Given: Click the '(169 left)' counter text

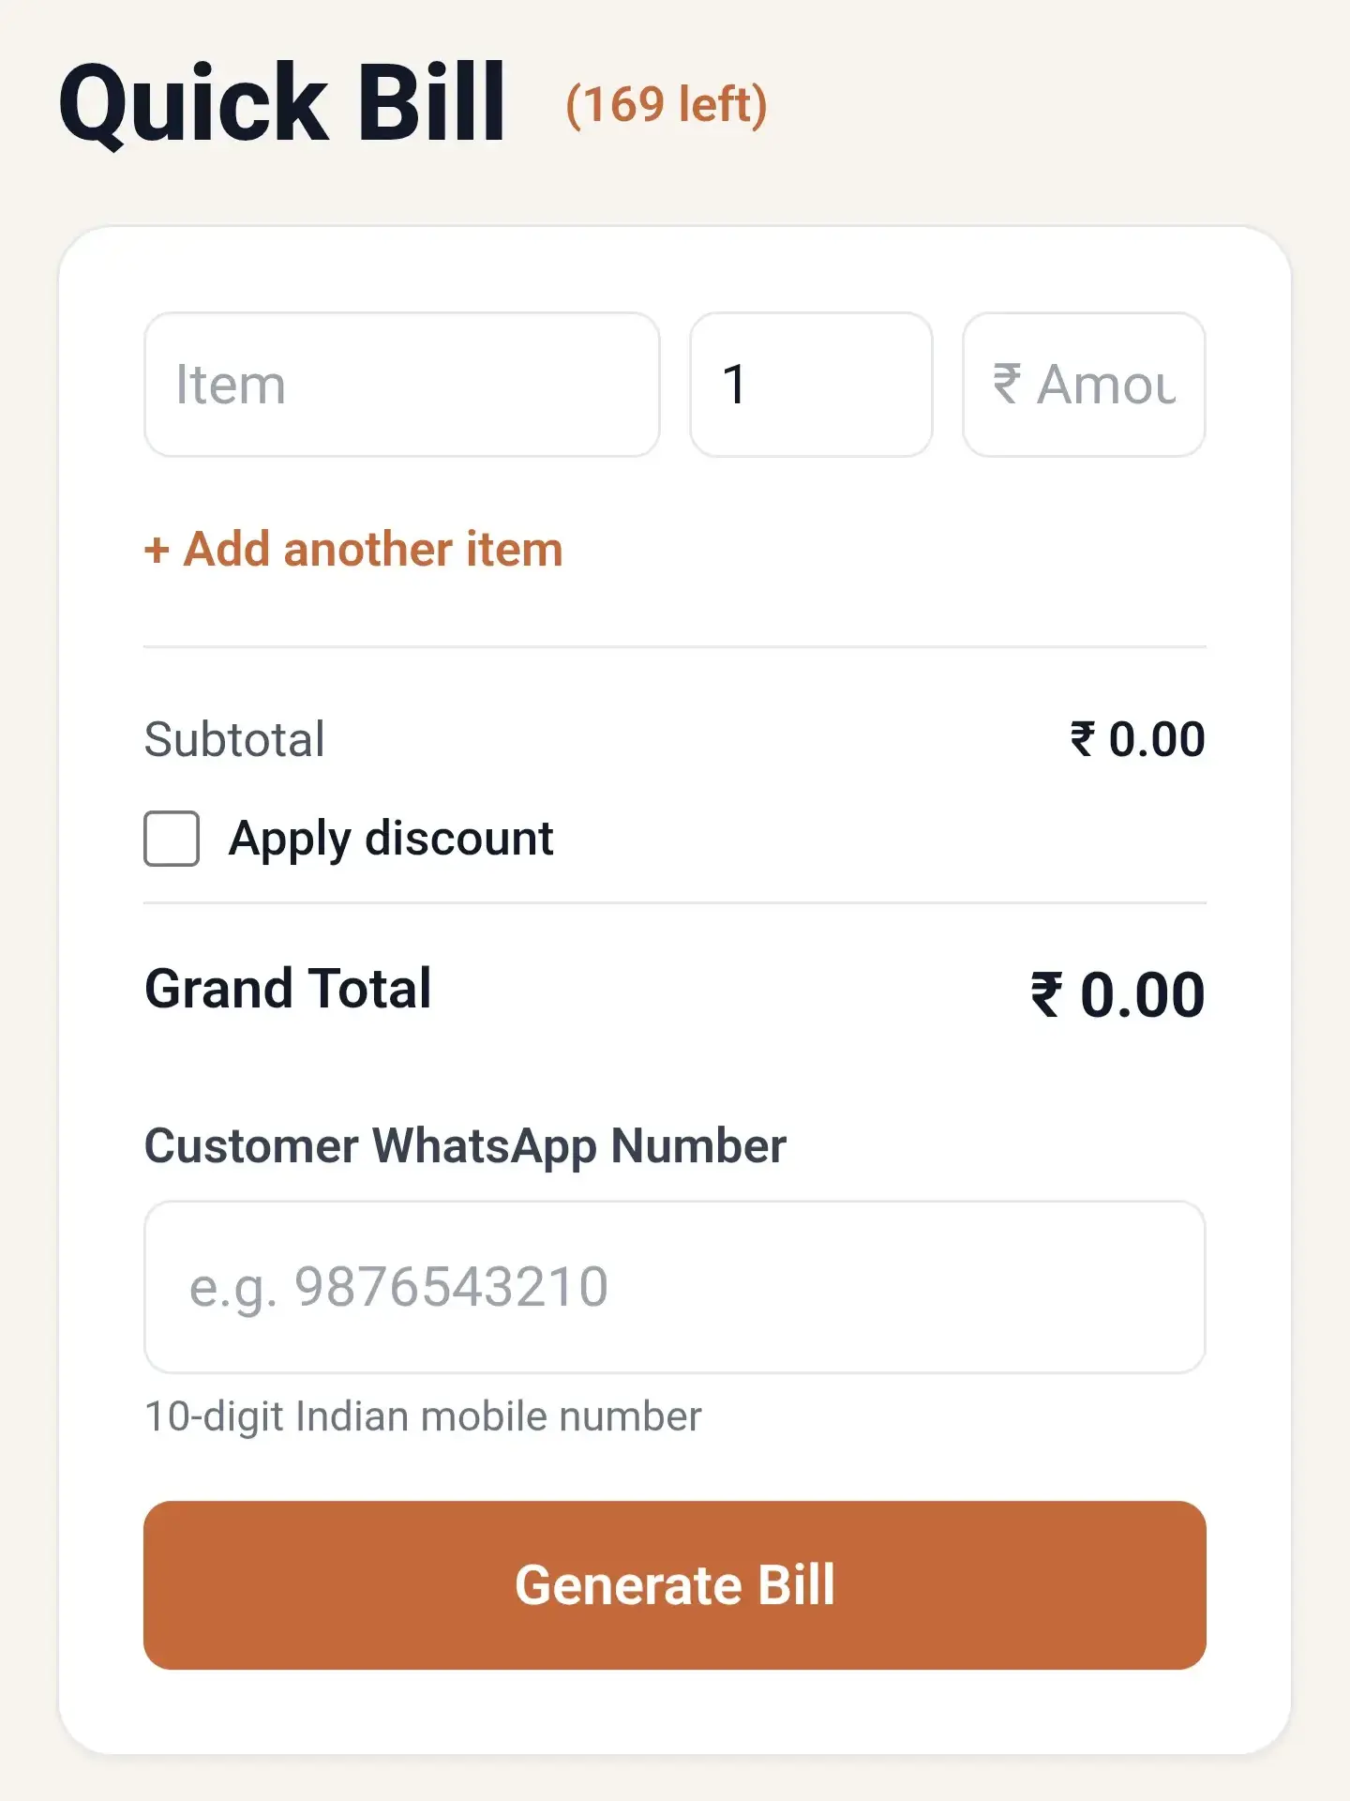Looking at the screenshot, I should 667,104.
